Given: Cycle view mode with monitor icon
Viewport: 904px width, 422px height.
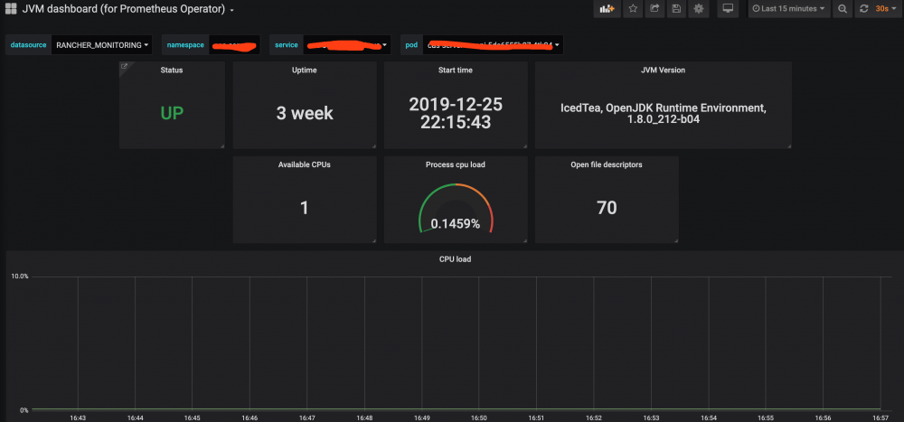Looking at the screenshot, I should 728,9.
